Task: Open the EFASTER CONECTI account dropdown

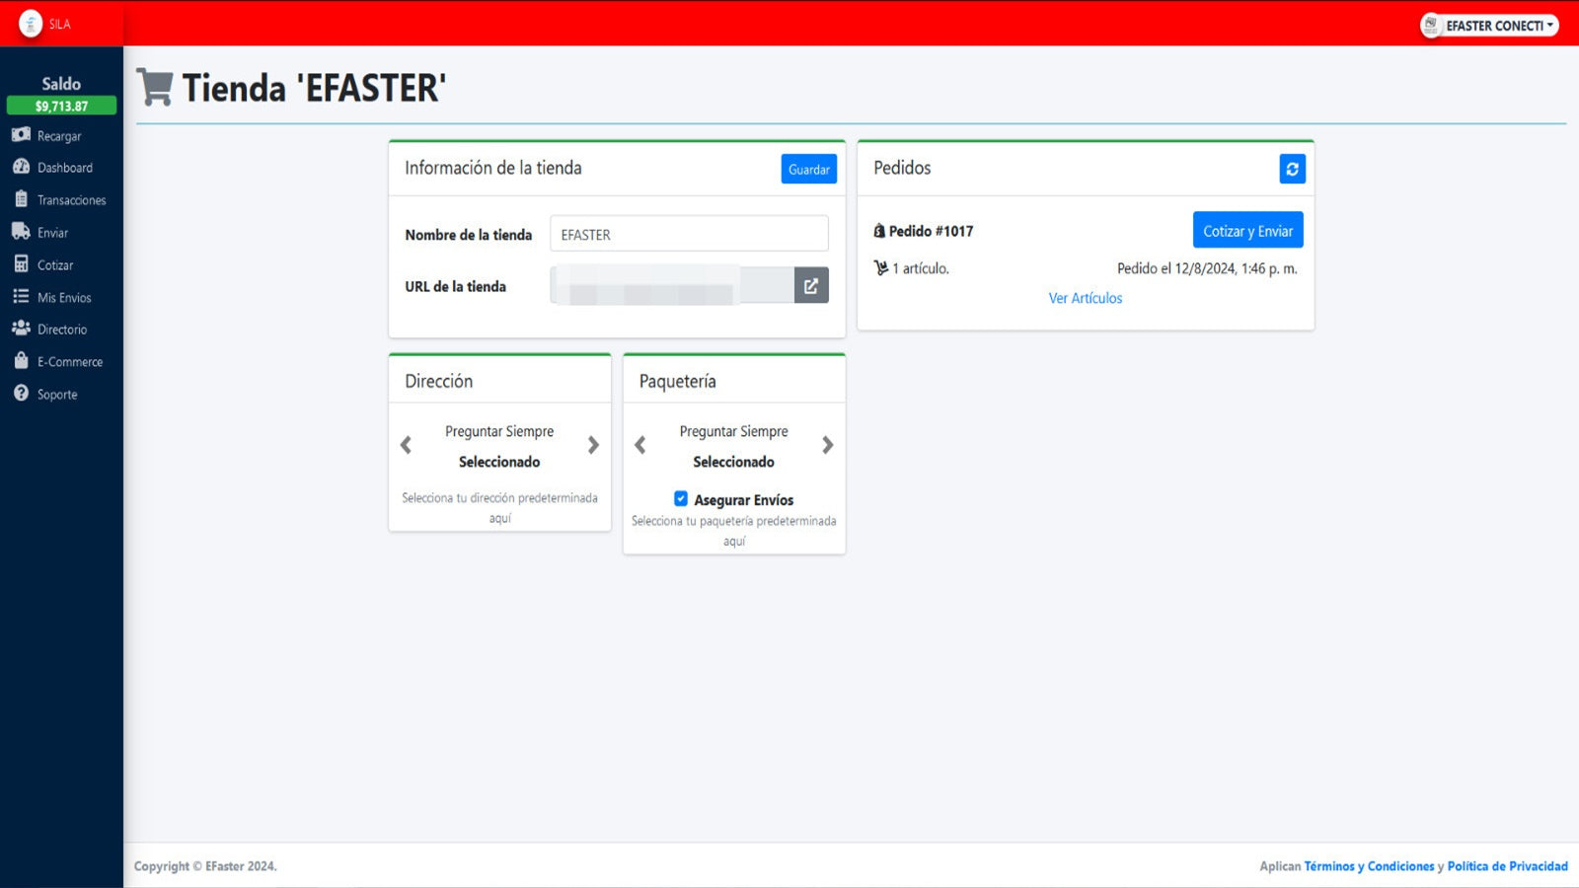Action: click(1488, 26)
